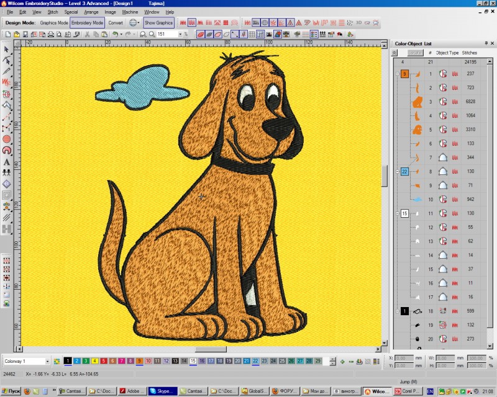Click the Print Preview icon
The image size is (497, 397).
[x=59, y=34]
